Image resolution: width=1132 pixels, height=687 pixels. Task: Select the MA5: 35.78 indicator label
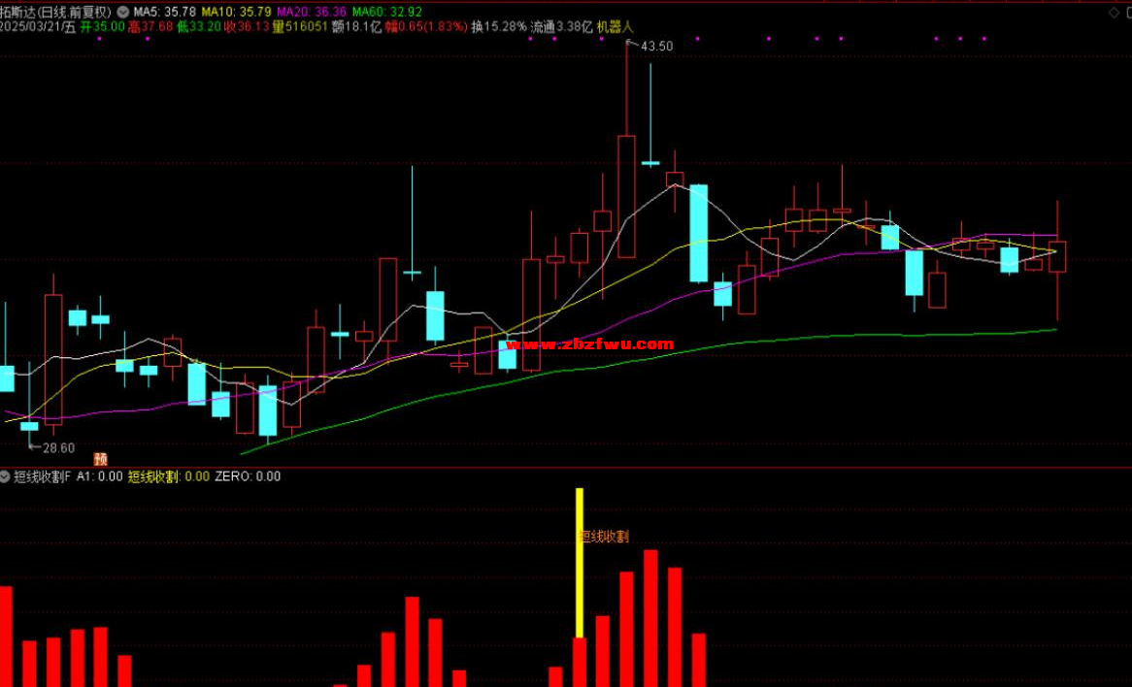tap(165, 12)
